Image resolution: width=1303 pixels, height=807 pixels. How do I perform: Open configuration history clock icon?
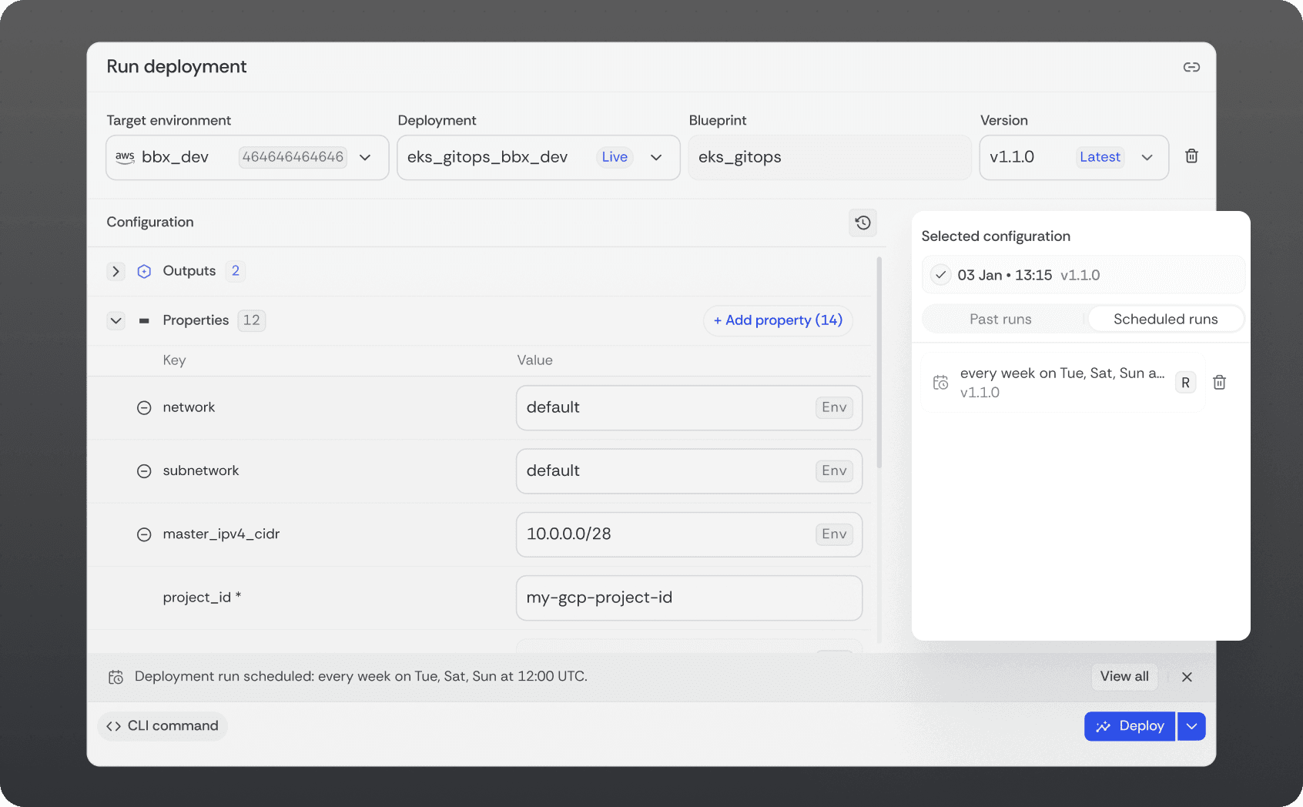point(863,223)
